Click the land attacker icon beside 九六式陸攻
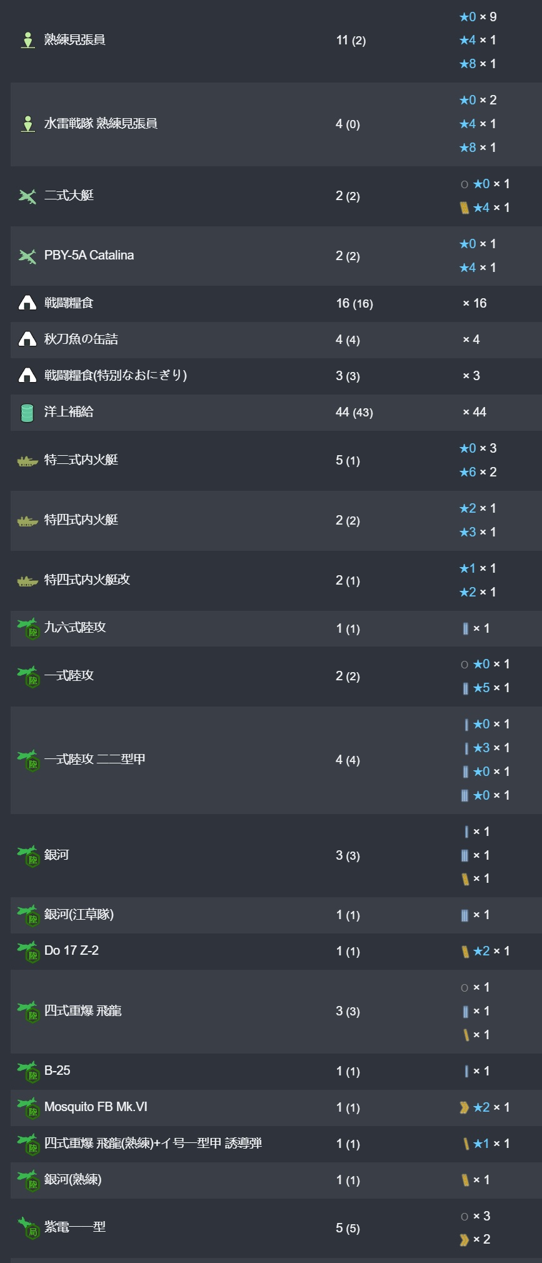The width and height of the screenshot is (542, 1263). pyautogui.click(x=28, y=628)
